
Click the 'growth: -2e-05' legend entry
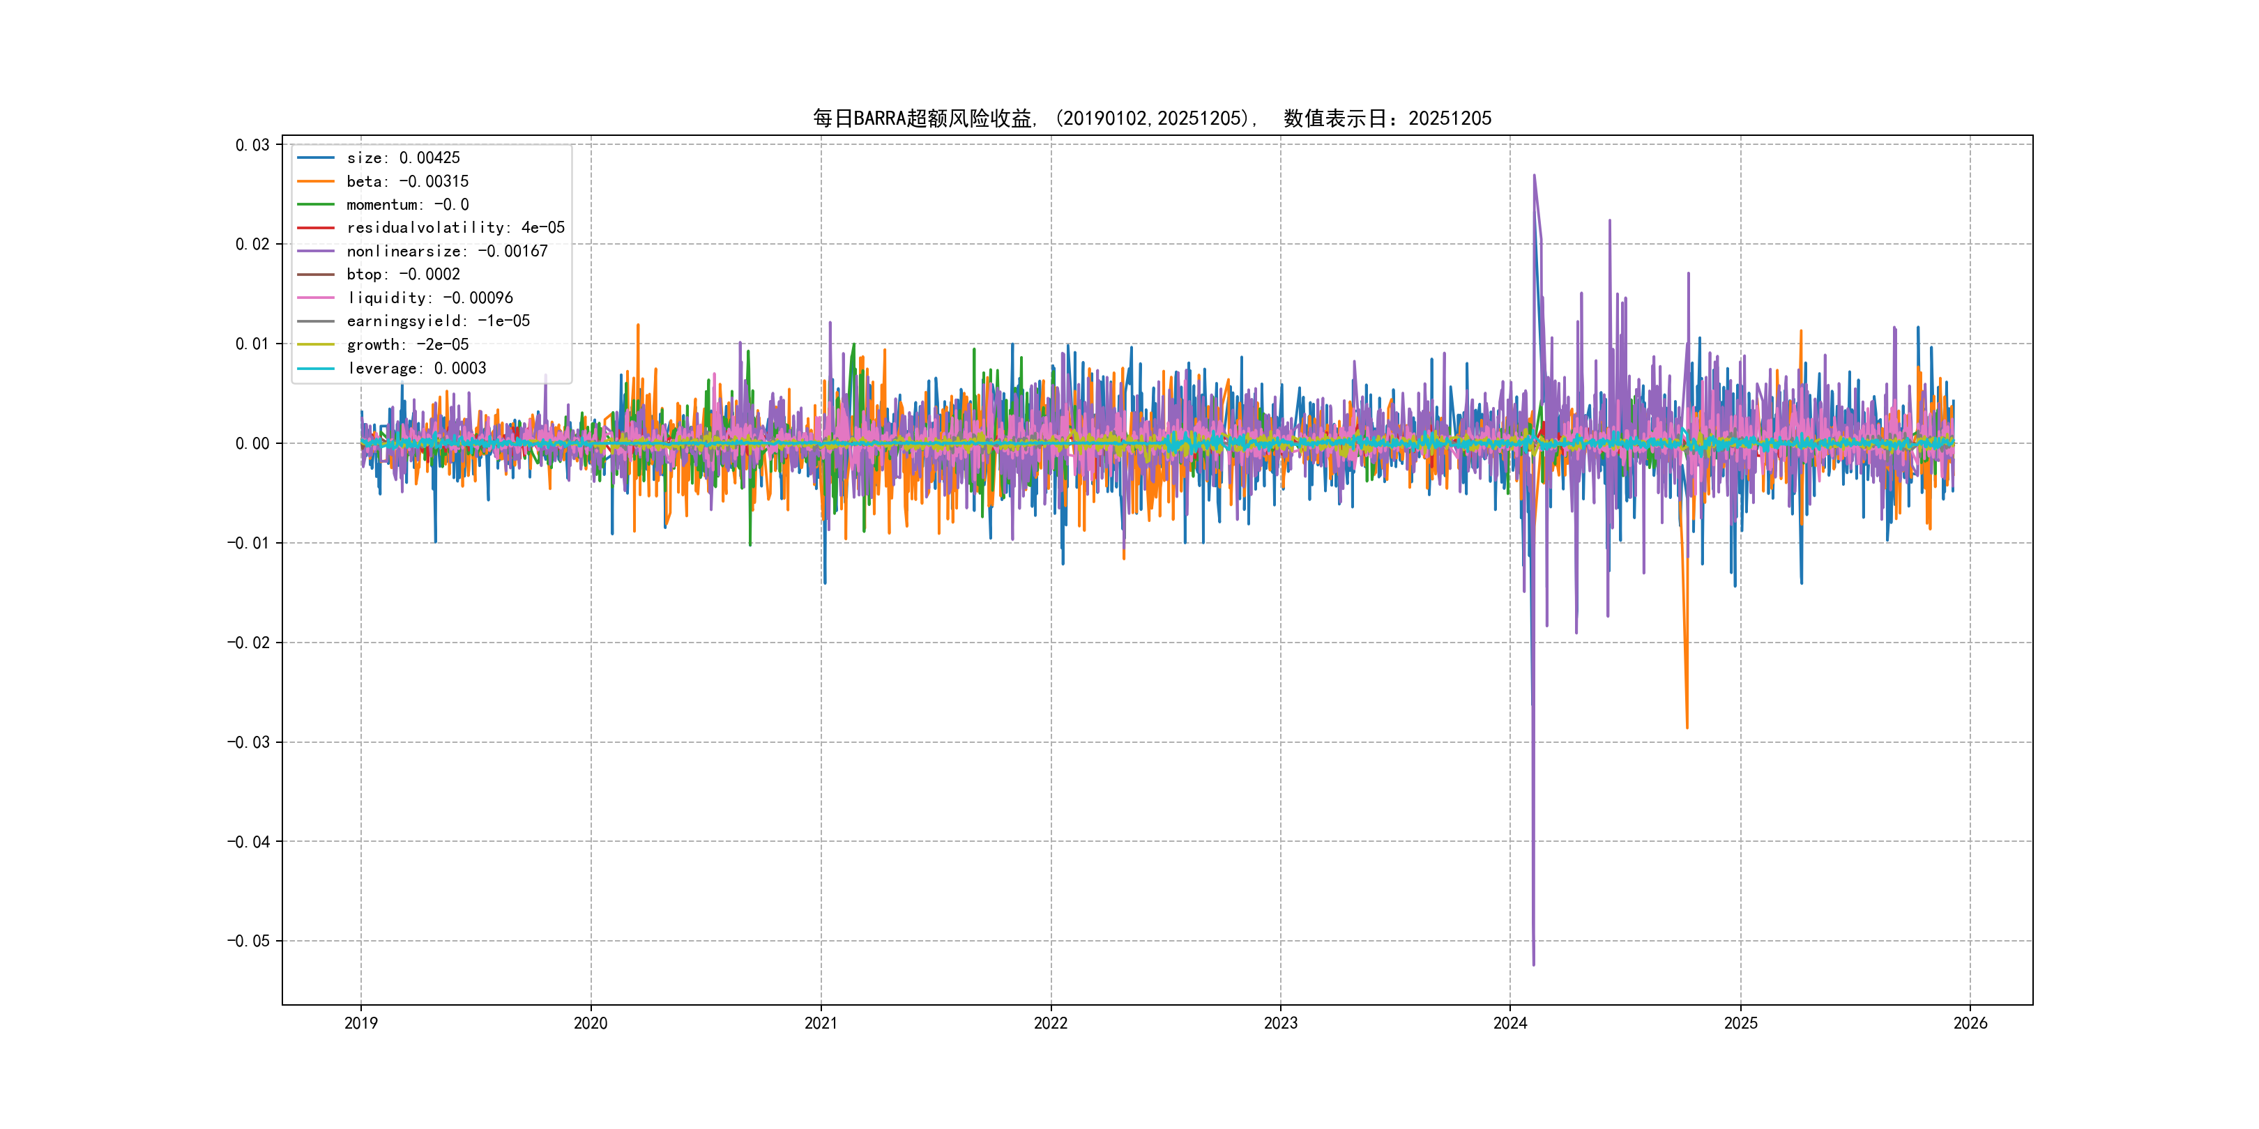[x=408, y=344]
